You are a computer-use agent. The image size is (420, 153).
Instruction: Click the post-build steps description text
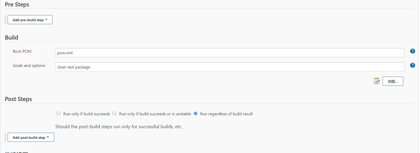coord(119,127)
